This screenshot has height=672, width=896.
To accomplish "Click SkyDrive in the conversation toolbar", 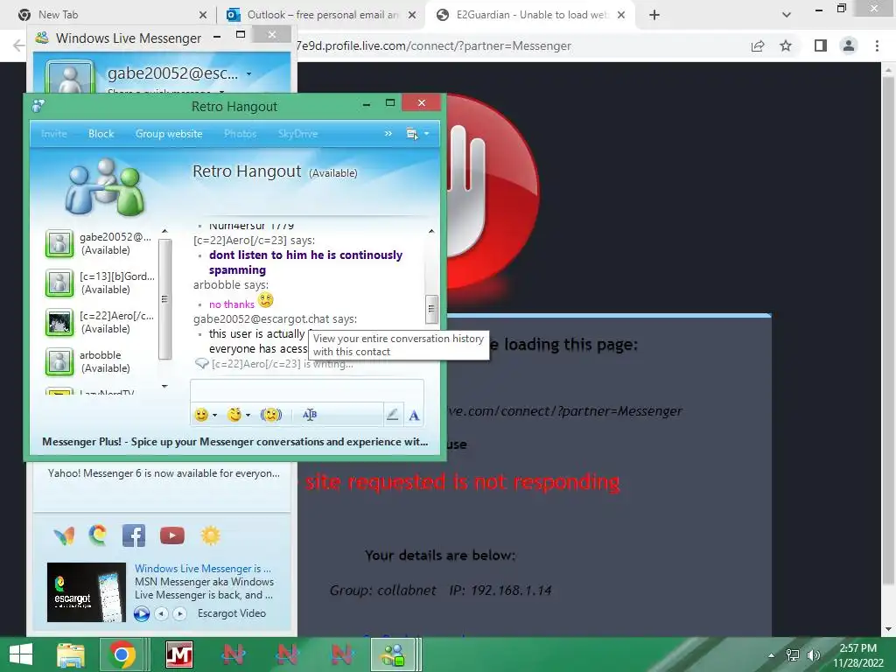I will coord(297,134).
